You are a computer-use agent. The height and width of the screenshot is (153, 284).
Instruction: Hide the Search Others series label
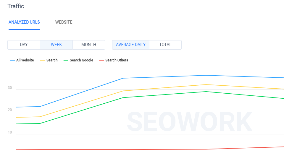[117, 60]
